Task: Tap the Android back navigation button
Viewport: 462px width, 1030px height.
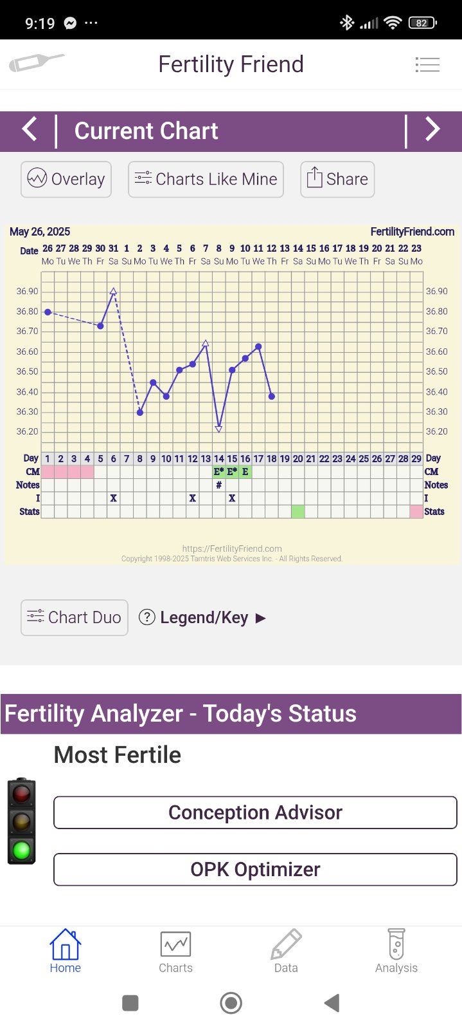Action: (332, 1002)
